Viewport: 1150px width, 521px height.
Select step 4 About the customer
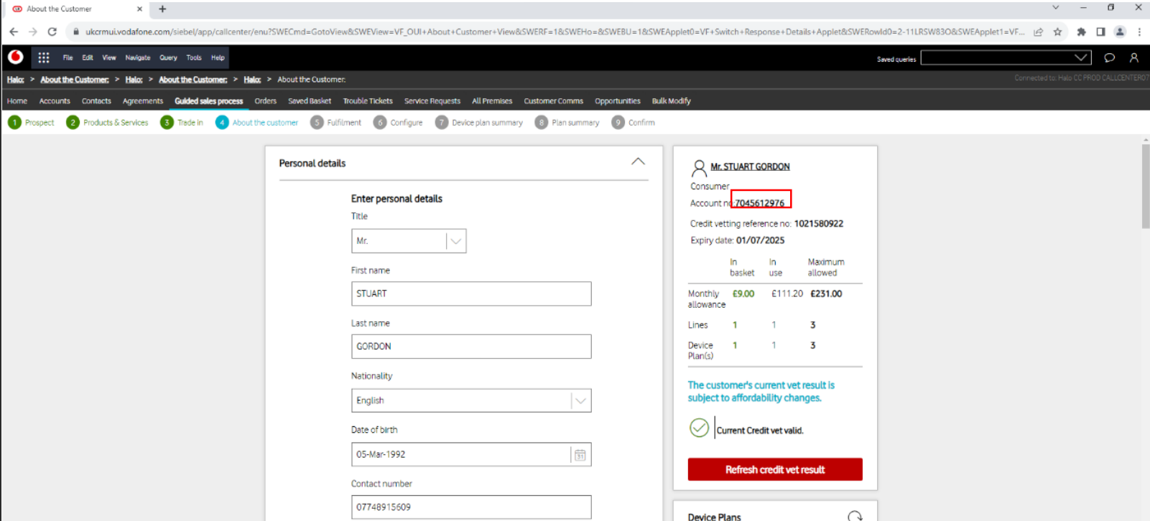(x=257, y=123)
